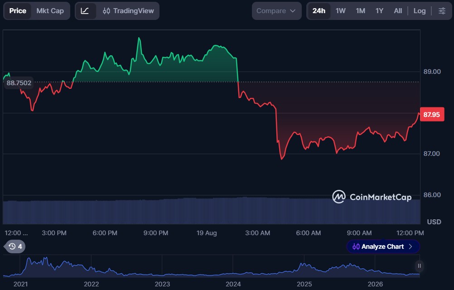Click the 3:00 AM time axis label
This screenshot has height=290, width=454.
coord(257,233)
